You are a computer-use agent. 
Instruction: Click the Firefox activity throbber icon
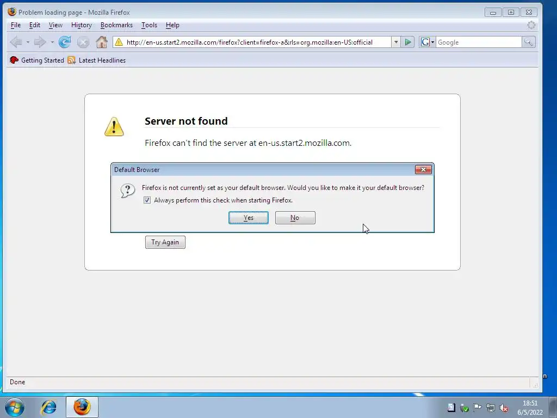[531, 25]
